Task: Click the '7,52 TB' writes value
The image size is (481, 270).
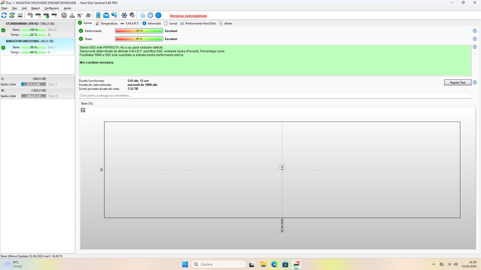Action: [x=133, y=89]
